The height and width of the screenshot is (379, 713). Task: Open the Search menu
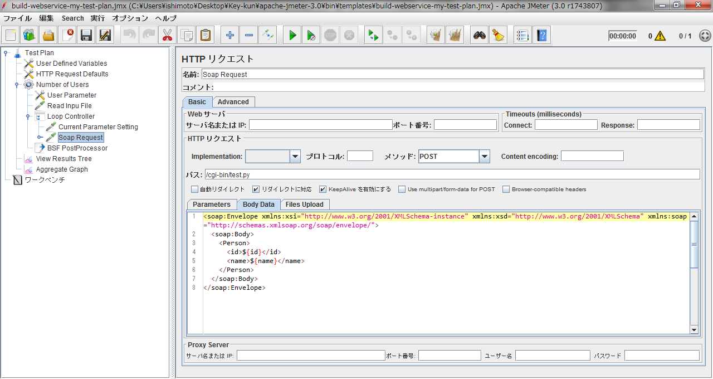pyautogui.click(x=73, y=18)
